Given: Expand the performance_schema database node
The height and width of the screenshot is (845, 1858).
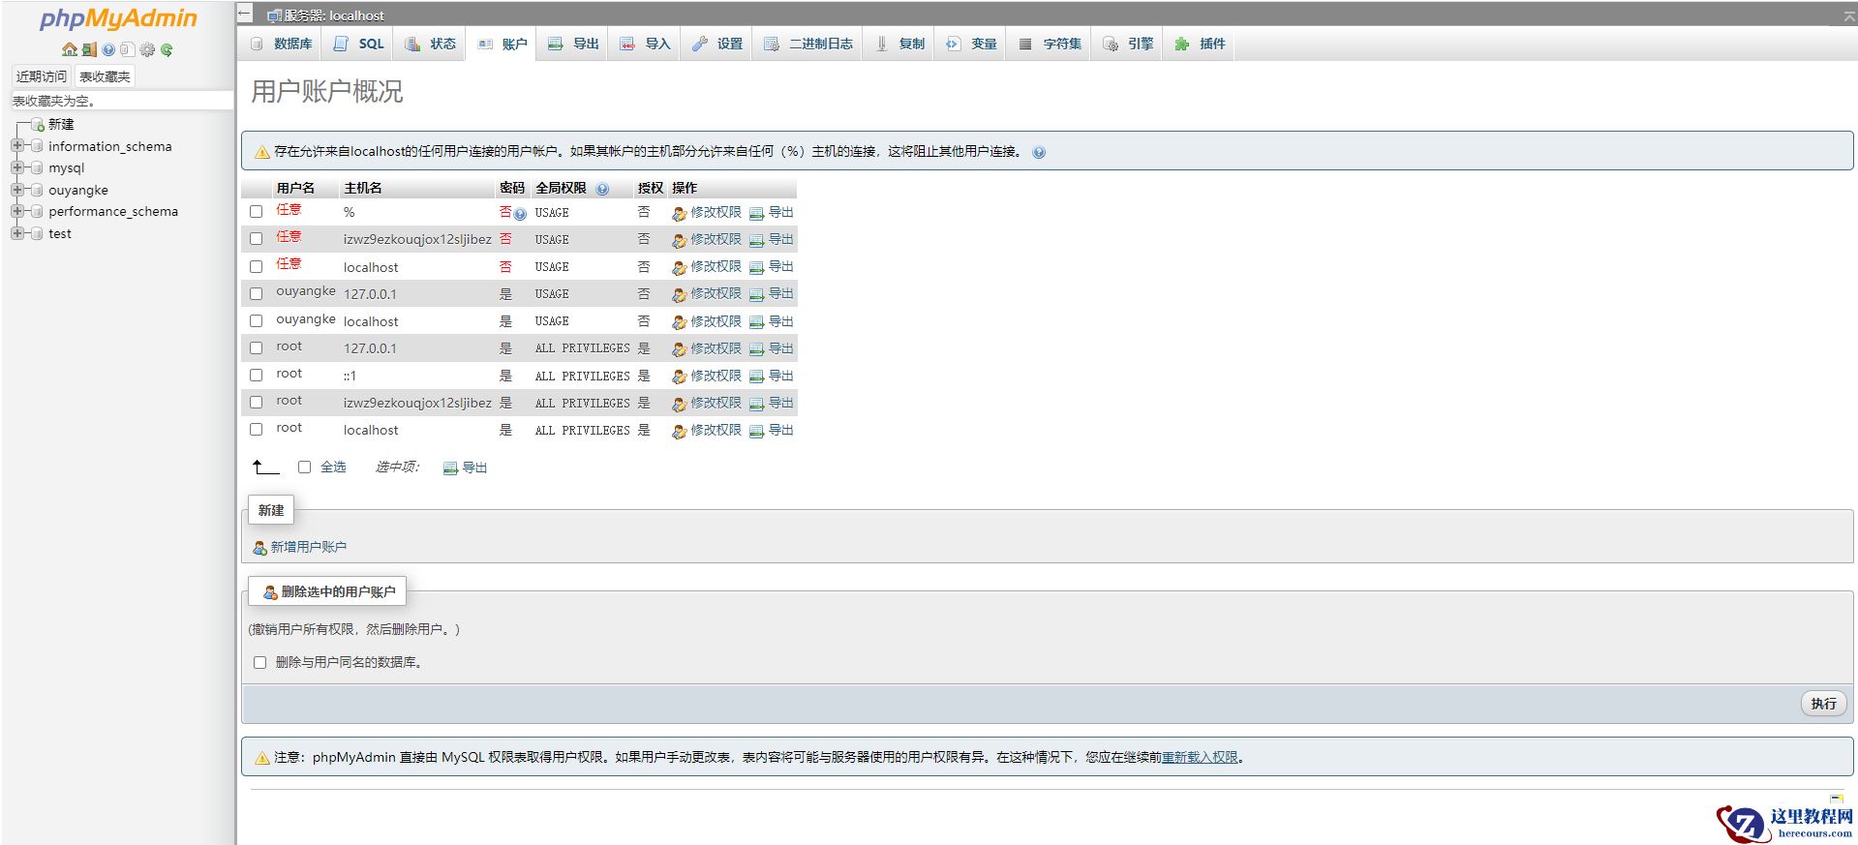Looking at the screenshot, I should click(x=16, y=212).
